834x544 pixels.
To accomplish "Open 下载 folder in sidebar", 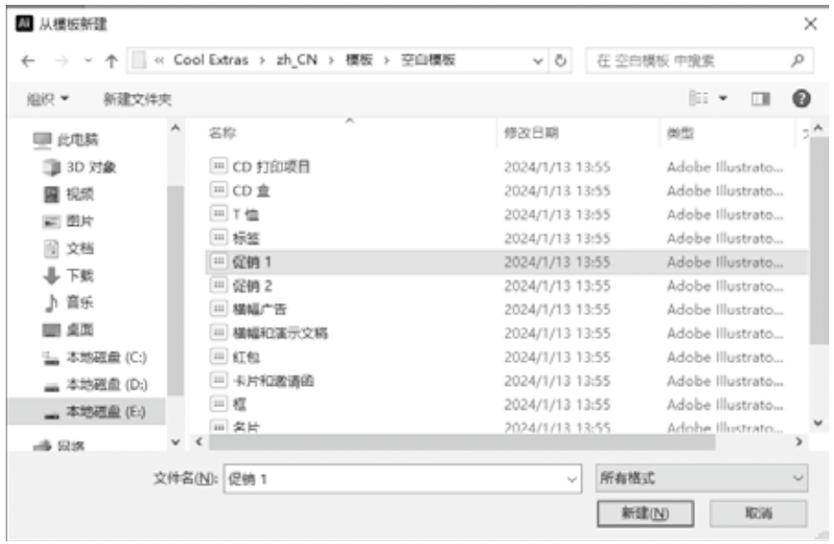I will pos(68,276).
